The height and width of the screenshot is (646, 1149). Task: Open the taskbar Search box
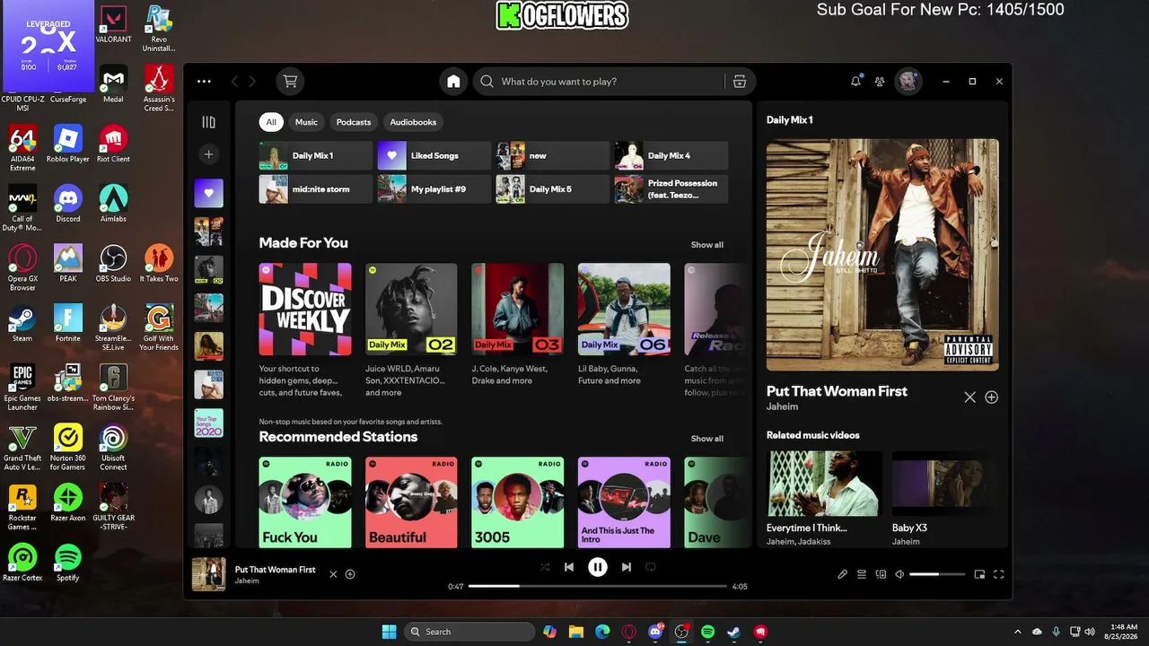tap(468, 632)
